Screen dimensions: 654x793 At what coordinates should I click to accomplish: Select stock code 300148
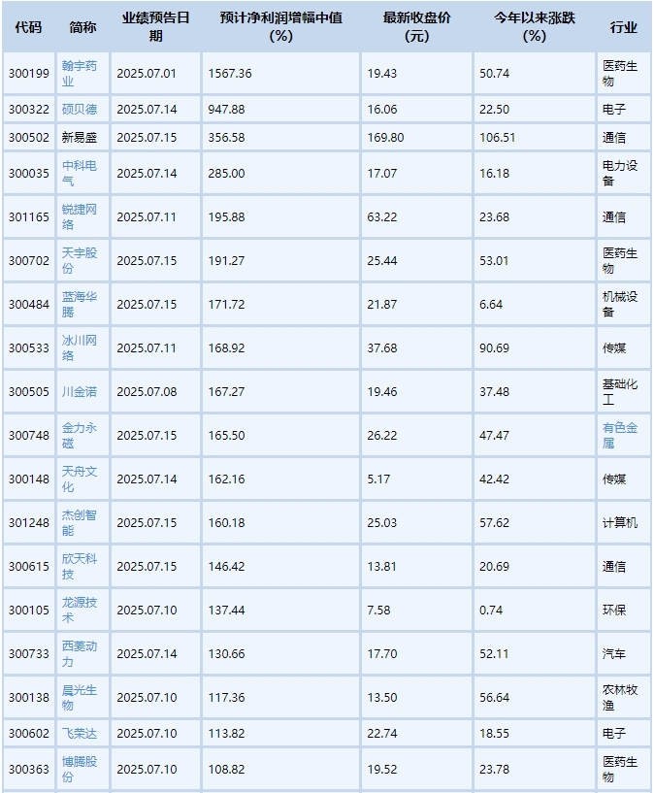29,479
